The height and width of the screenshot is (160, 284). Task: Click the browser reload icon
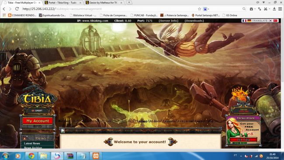[x=17, y=9]
